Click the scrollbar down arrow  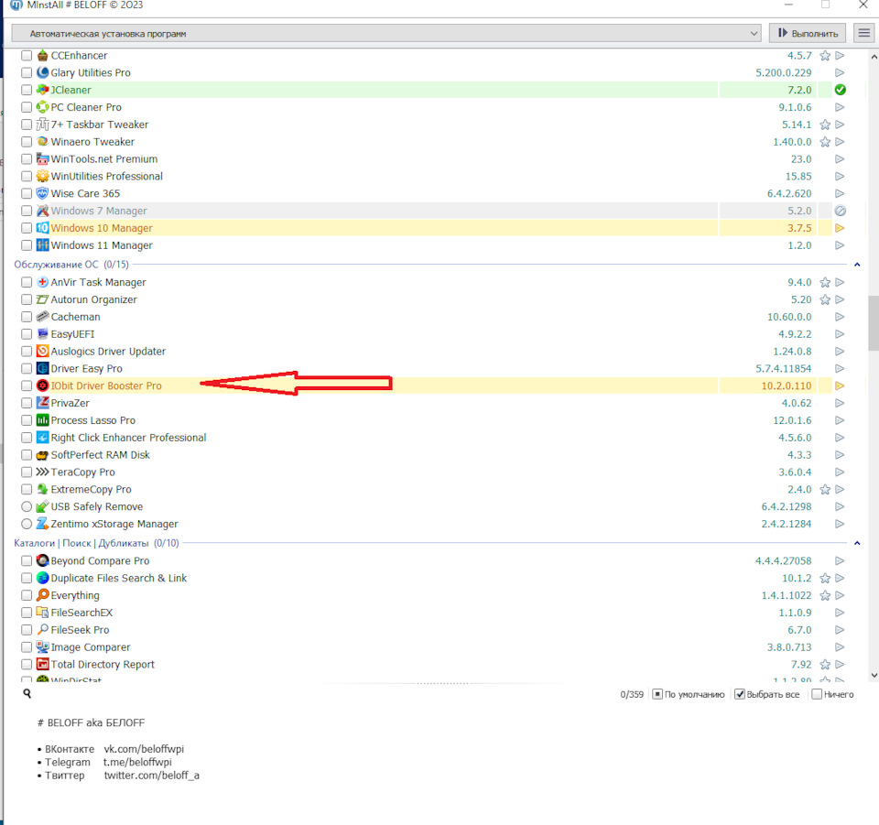click(874, 676)
